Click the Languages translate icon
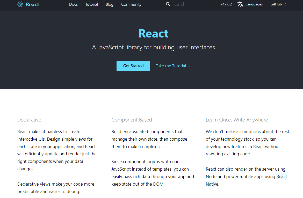303x198 pixels. [x=240, y=4]
